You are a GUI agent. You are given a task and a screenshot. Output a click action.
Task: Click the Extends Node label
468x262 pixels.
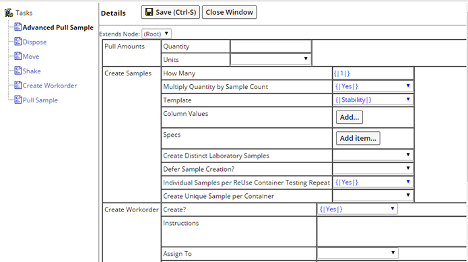pyautogui.click(x=119, y=34)
